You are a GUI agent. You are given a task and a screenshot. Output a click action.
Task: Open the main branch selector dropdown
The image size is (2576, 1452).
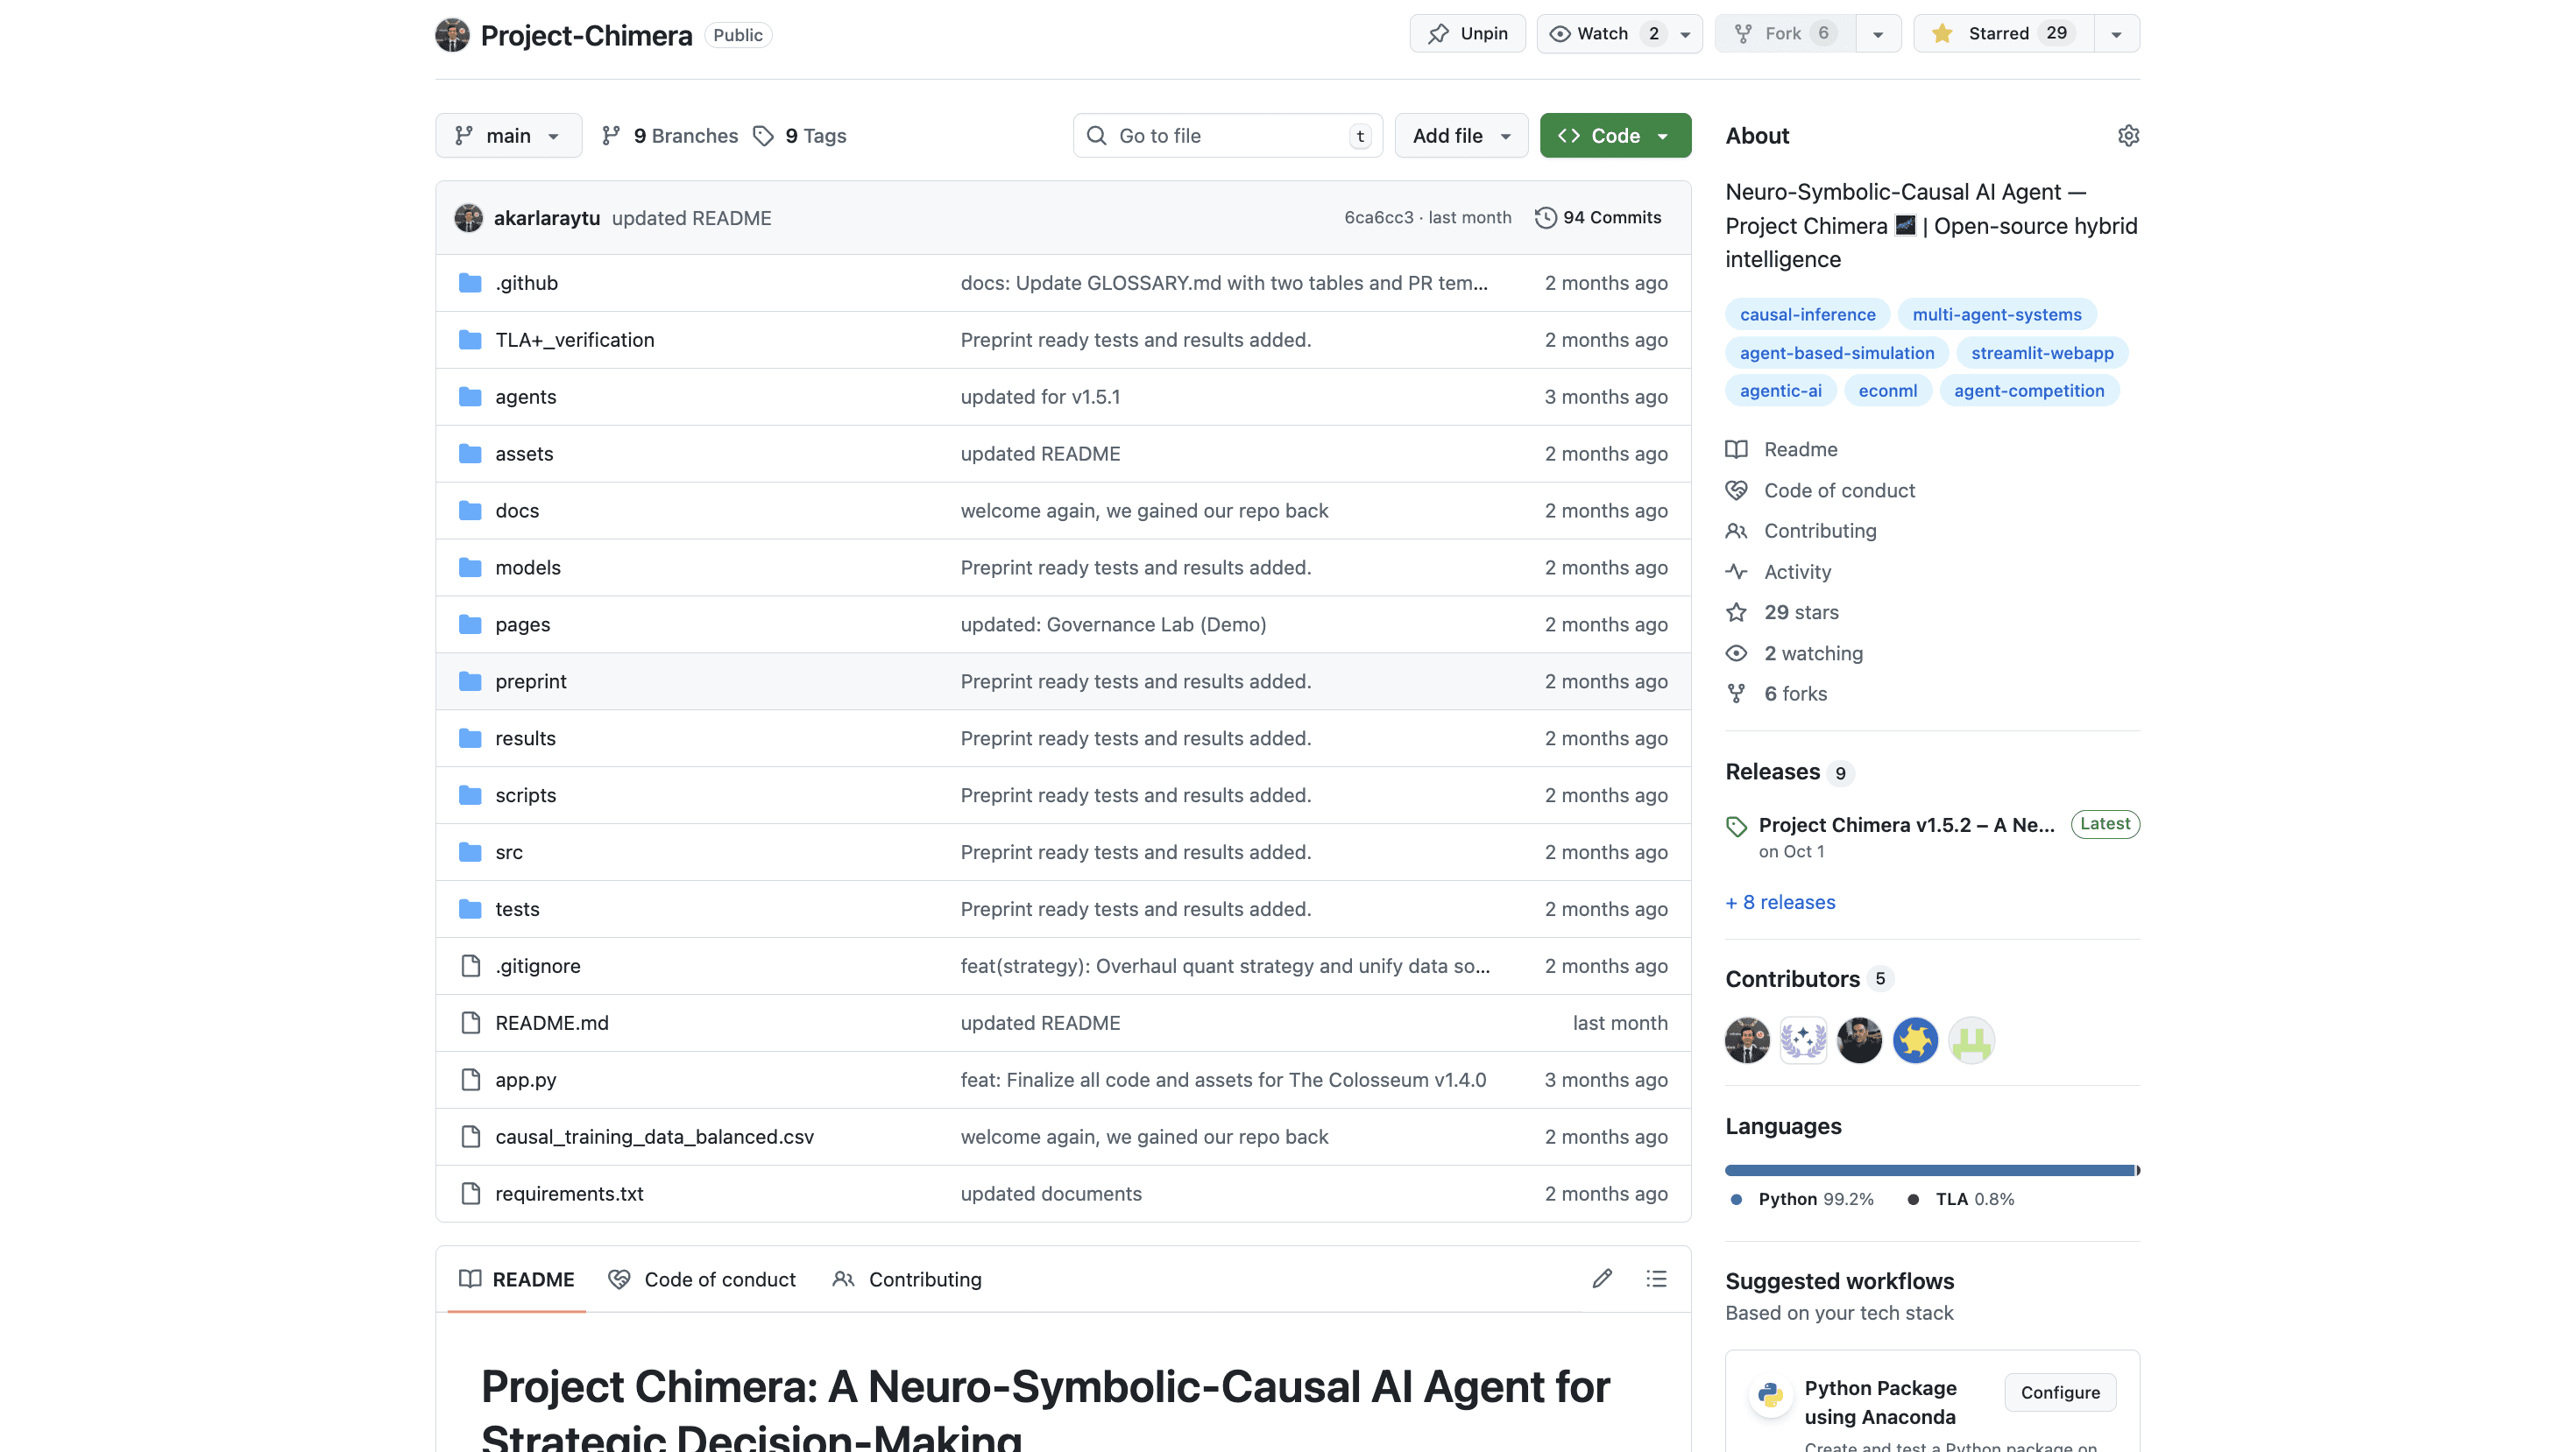[508, 136]
